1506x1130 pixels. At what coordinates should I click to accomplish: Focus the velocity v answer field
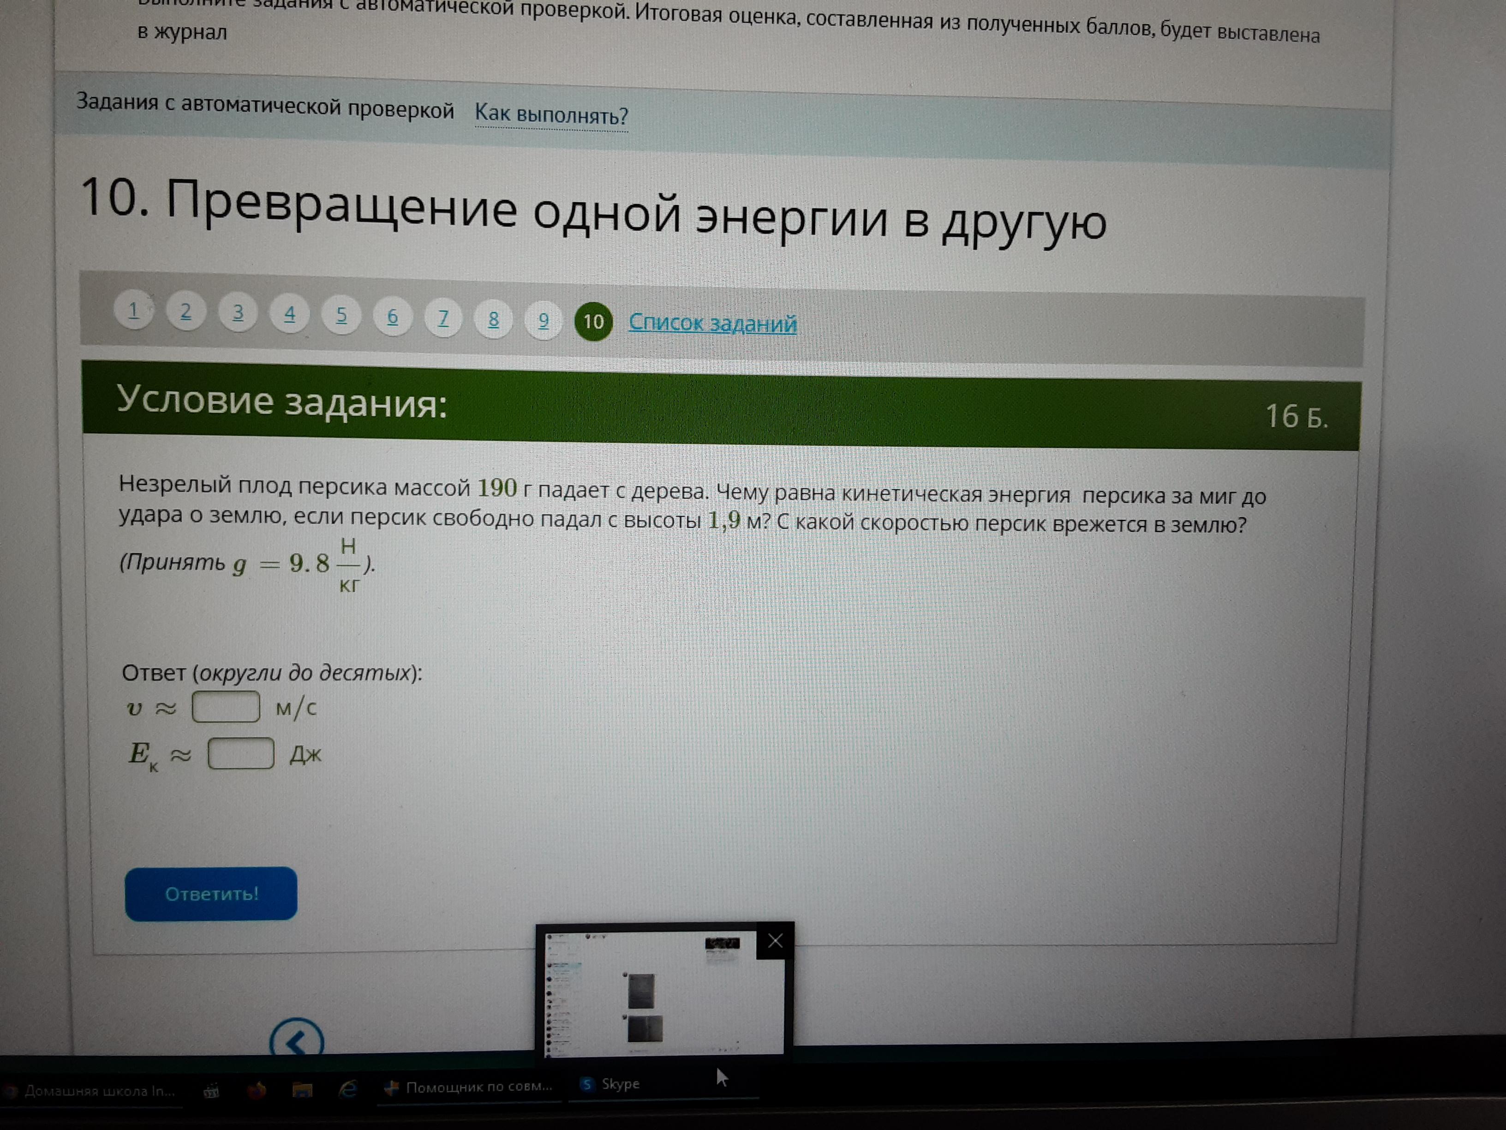pos(225,706)
